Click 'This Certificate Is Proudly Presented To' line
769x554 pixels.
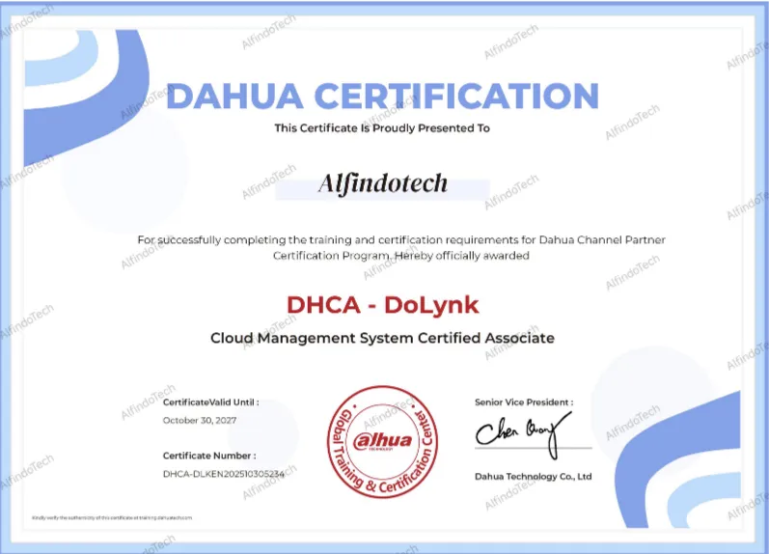click(382, 128)
